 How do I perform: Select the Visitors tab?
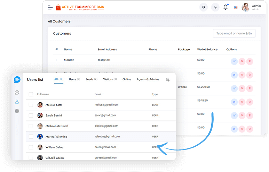tap(110, 79)
